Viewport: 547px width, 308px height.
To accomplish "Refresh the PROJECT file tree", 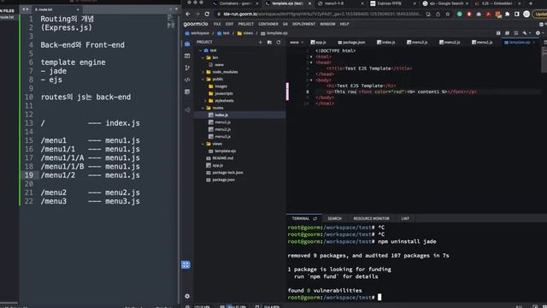I will tap(279, 42).
